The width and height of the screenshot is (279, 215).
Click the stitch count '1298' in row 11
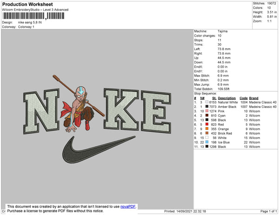pos(213,146)
